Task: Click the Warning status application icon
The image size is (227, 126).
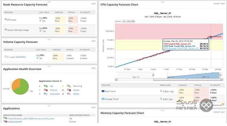Action: tap(69, 86)
